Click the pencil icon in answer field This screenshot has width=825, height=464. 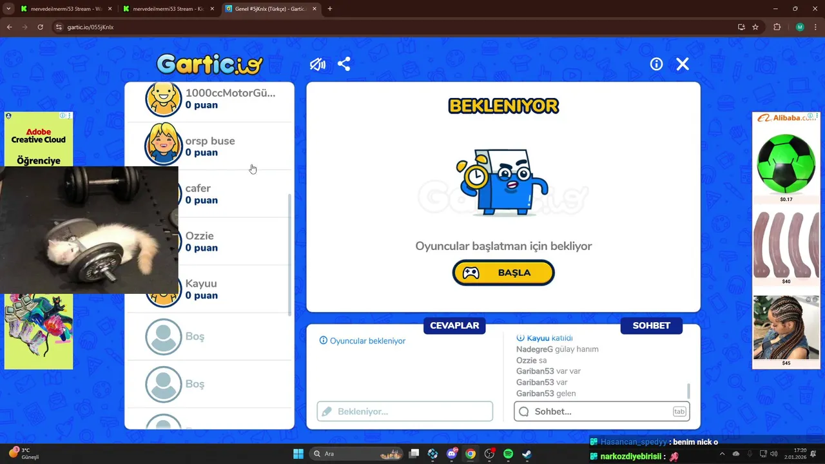[327, 411]
